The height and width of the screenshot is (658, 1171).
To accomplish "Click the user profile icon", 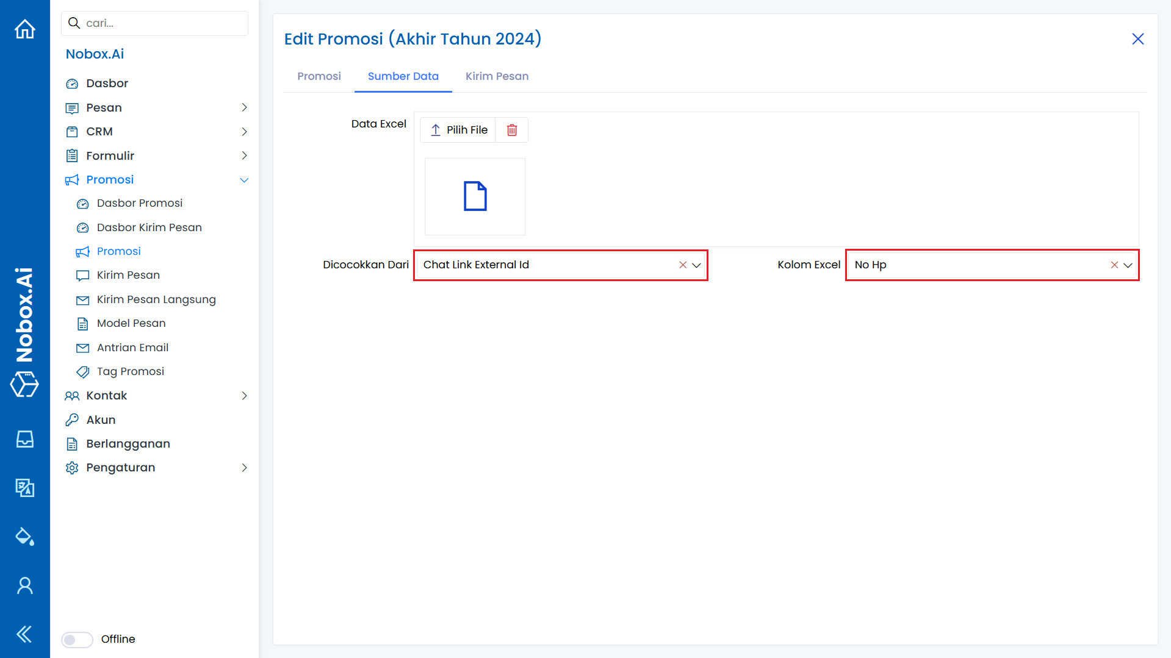I will [25, 585].
